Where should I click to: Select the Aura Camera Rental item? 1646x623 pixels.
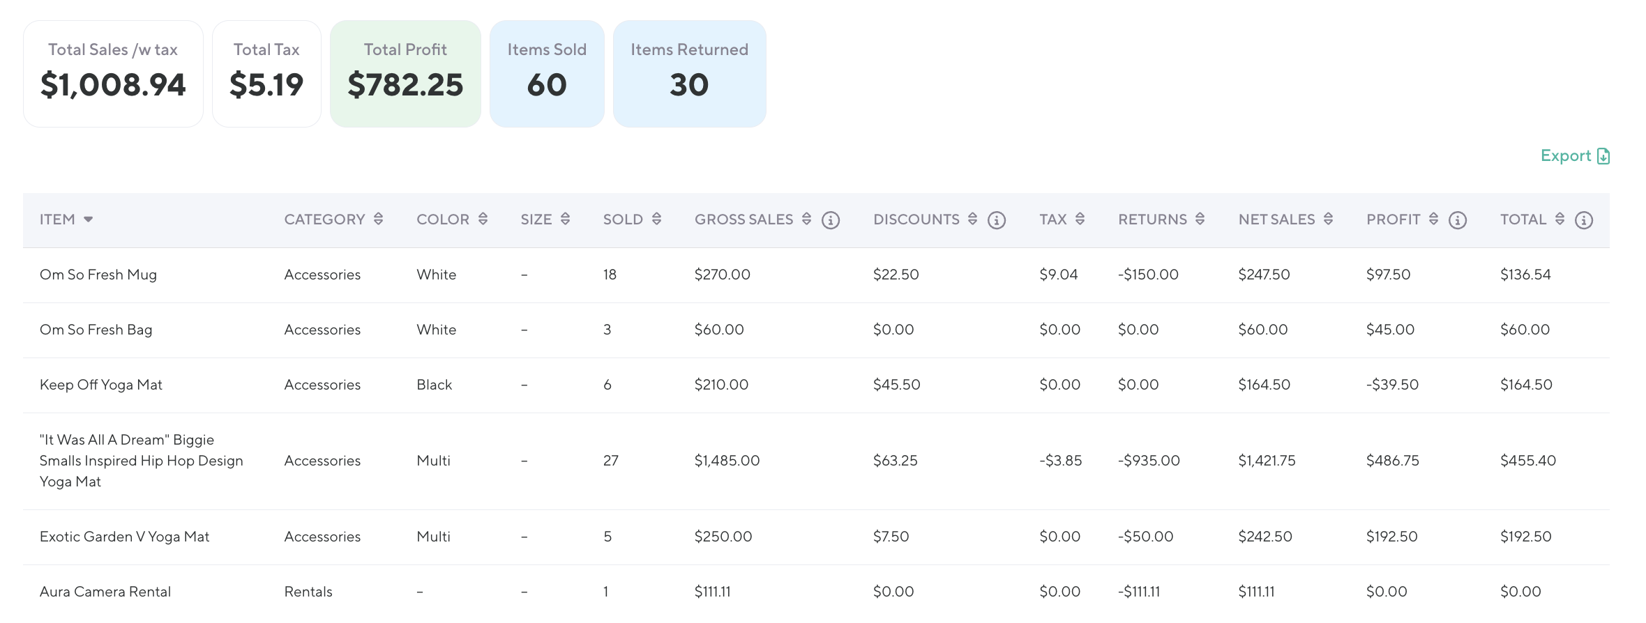pyautogui.click(x=105, y=592)
